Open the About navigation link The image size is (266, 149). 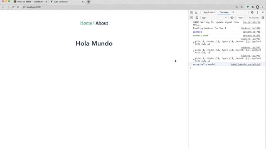(102, 23)
